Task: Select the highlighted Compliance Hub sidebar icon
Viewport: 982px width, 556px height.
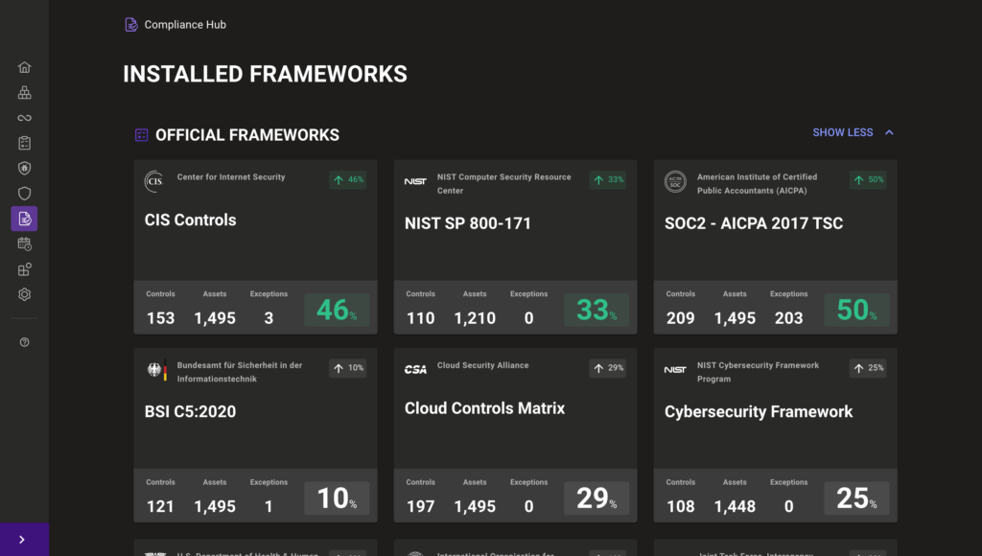Action: tap(24, 219)
